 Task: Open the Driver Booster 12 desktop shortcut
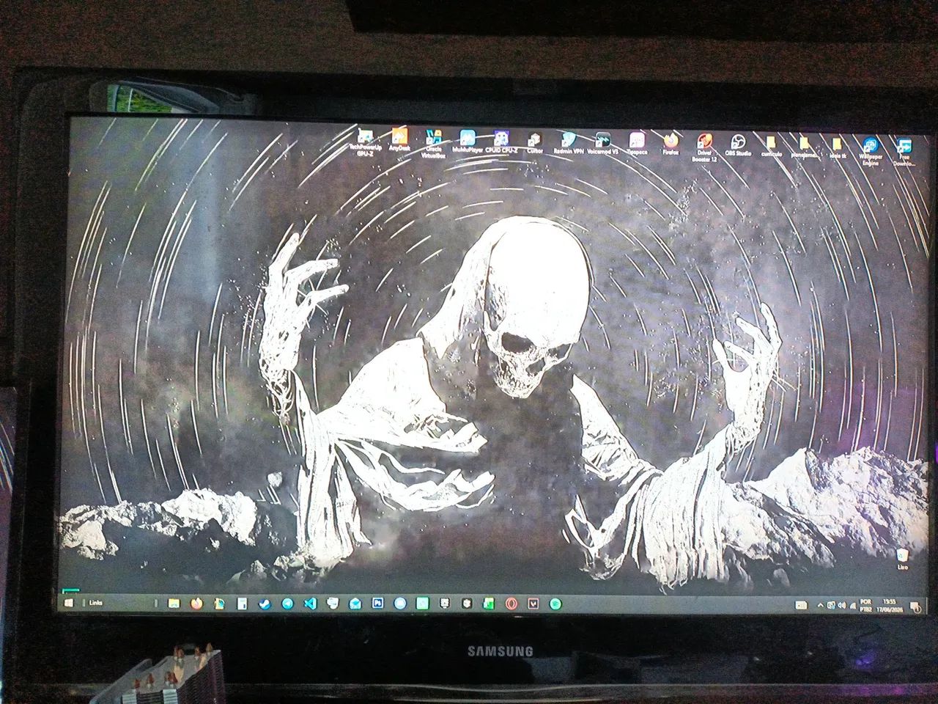704,147
